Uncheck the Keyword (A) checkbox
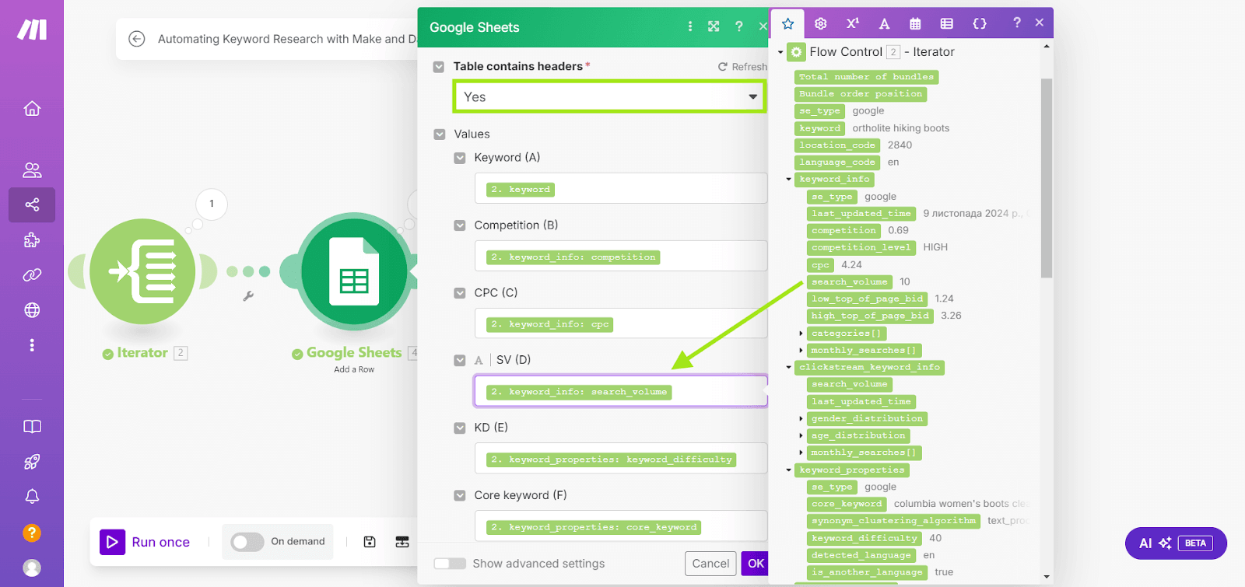Viewport: 1245px width, 587px height. [460, 158]
